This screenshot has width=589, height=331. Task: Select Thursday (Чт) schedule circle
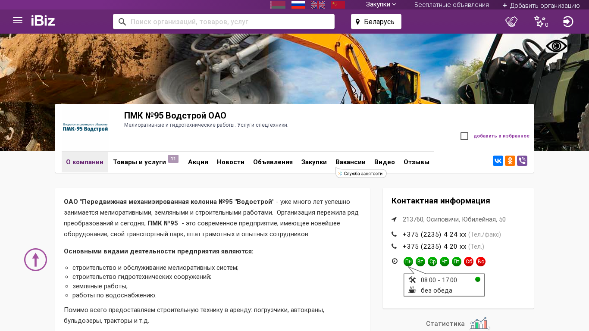point(445,262)
